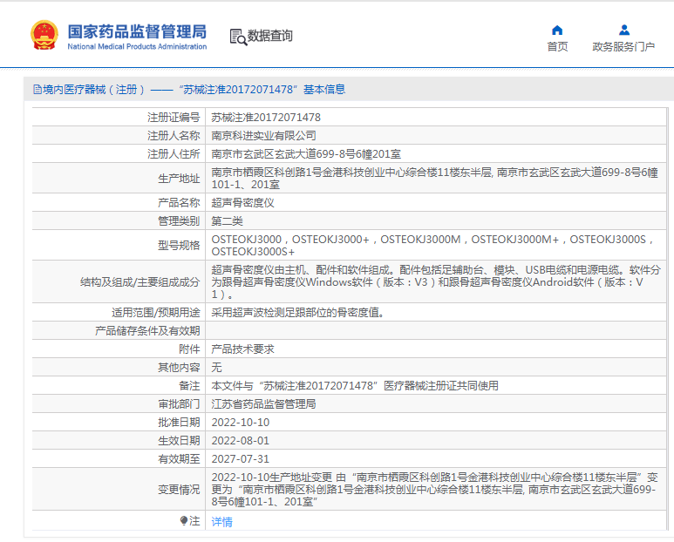
Task: Click the intended use 采用超声波检测足跟部位的骨密度值
Action: pos(297,313)
